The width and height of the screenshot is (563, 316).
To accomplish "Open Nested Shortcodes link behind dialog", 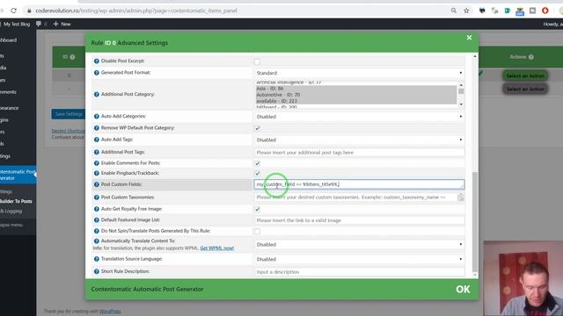I will (x=69, y=131).
